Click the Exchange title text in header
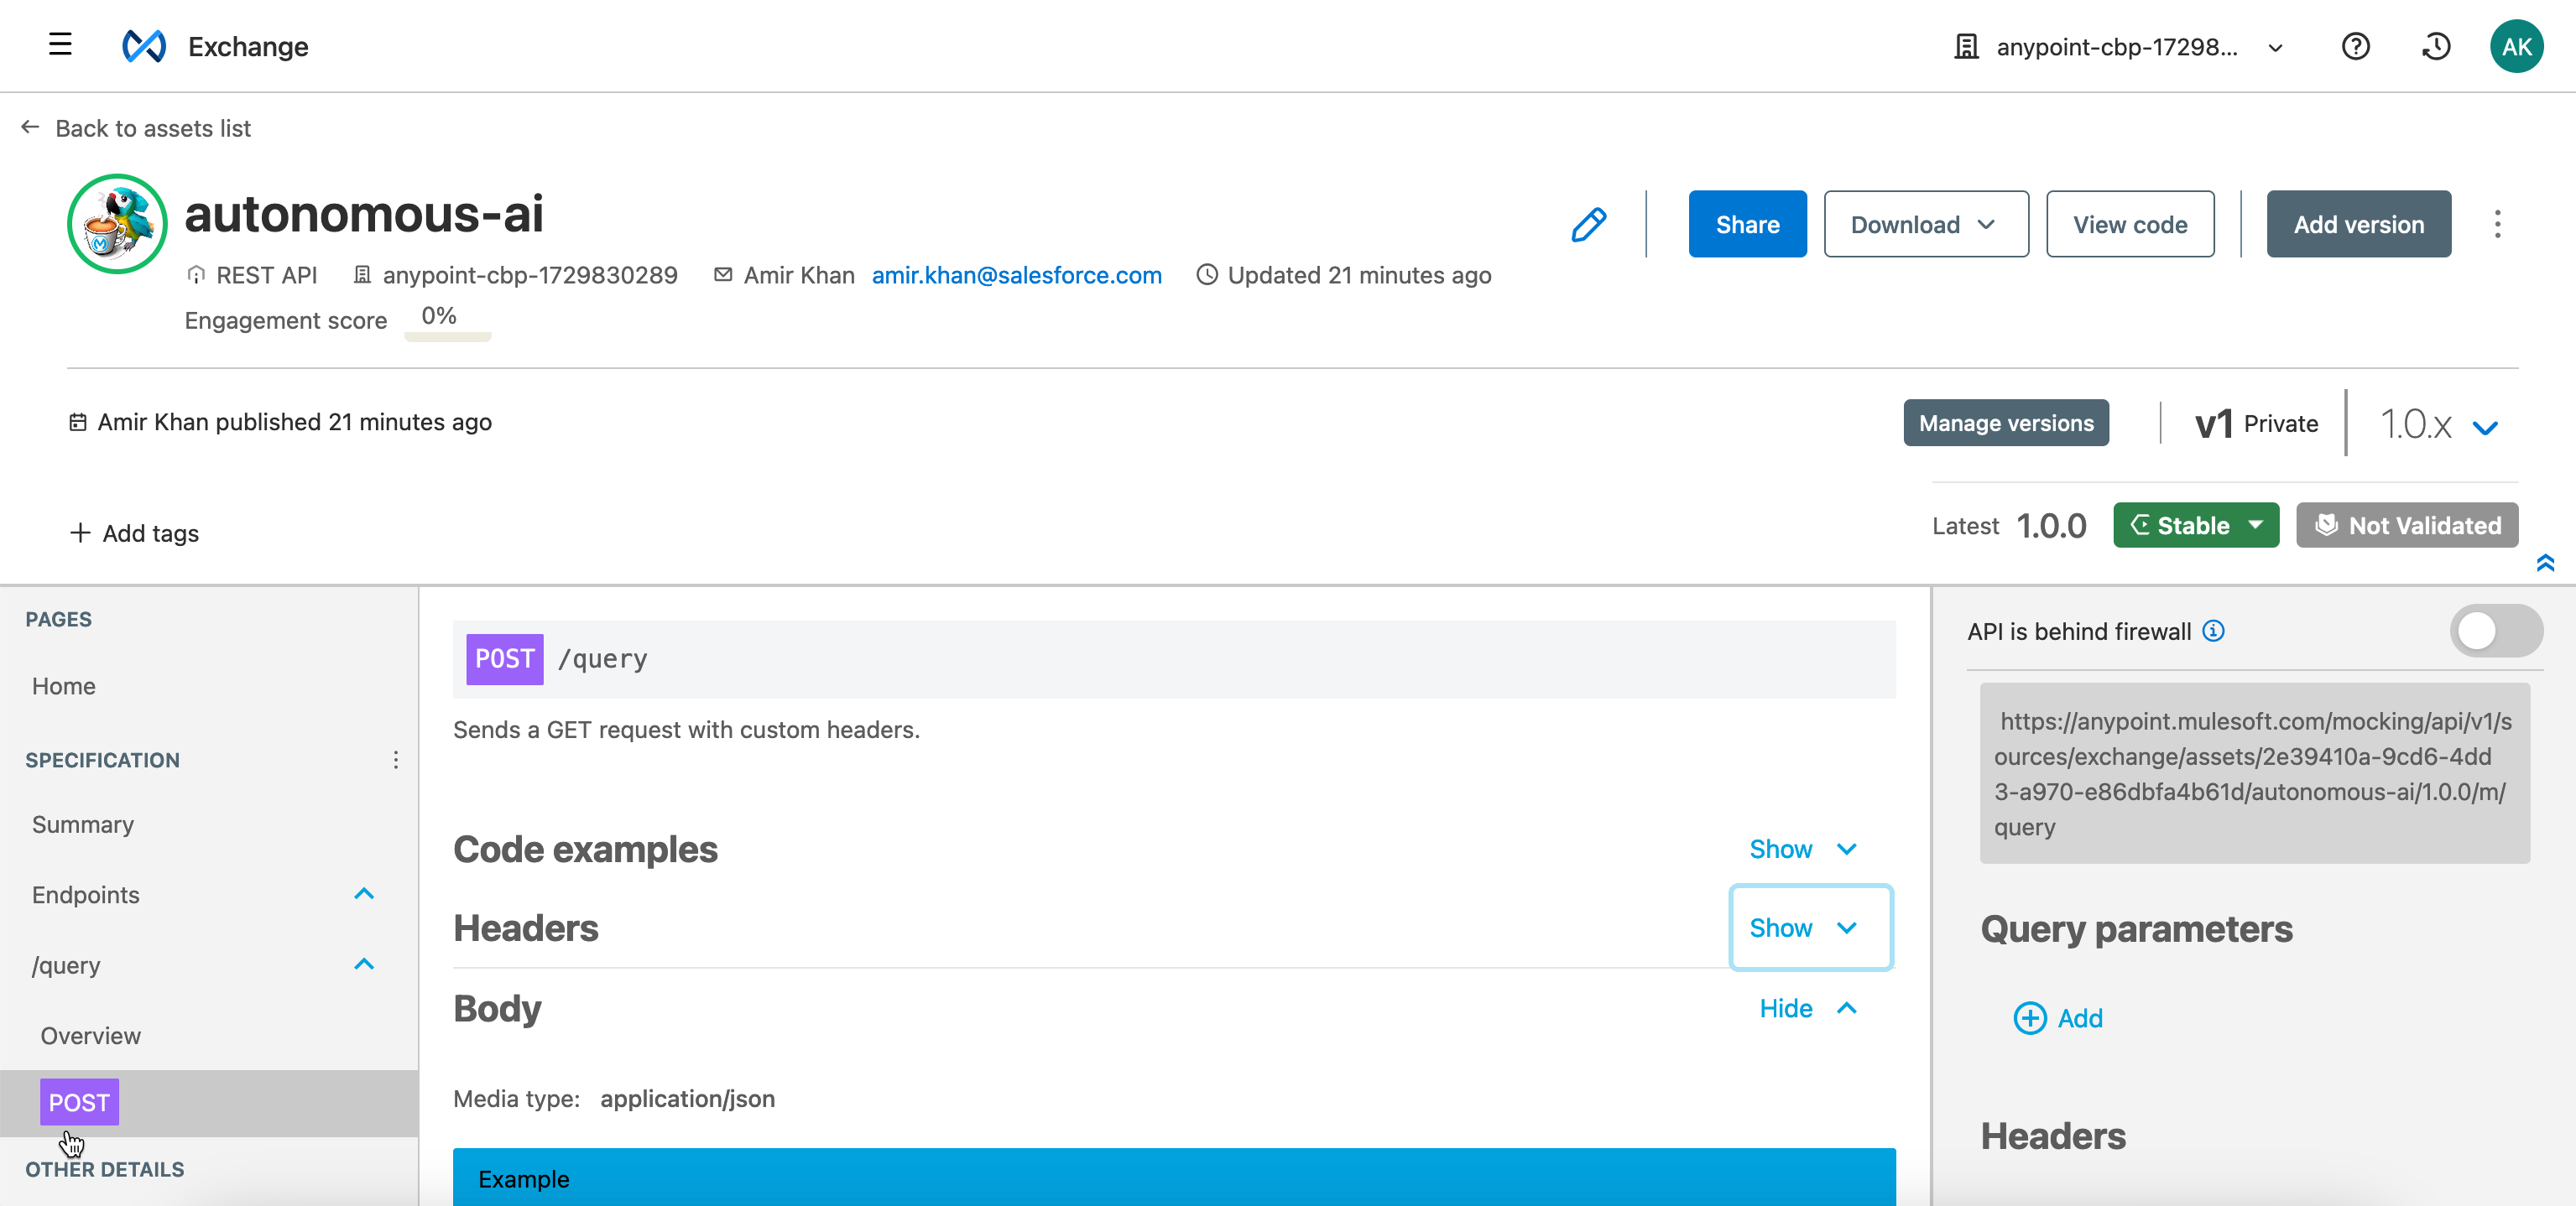2576x1206 pixels. (x=248, y=46)
